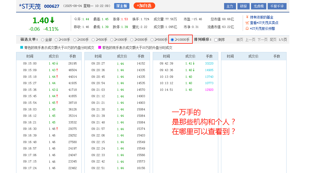311x173 pixels.
Task: Open 持有该股的基金 link
Action: pos(262,17)
